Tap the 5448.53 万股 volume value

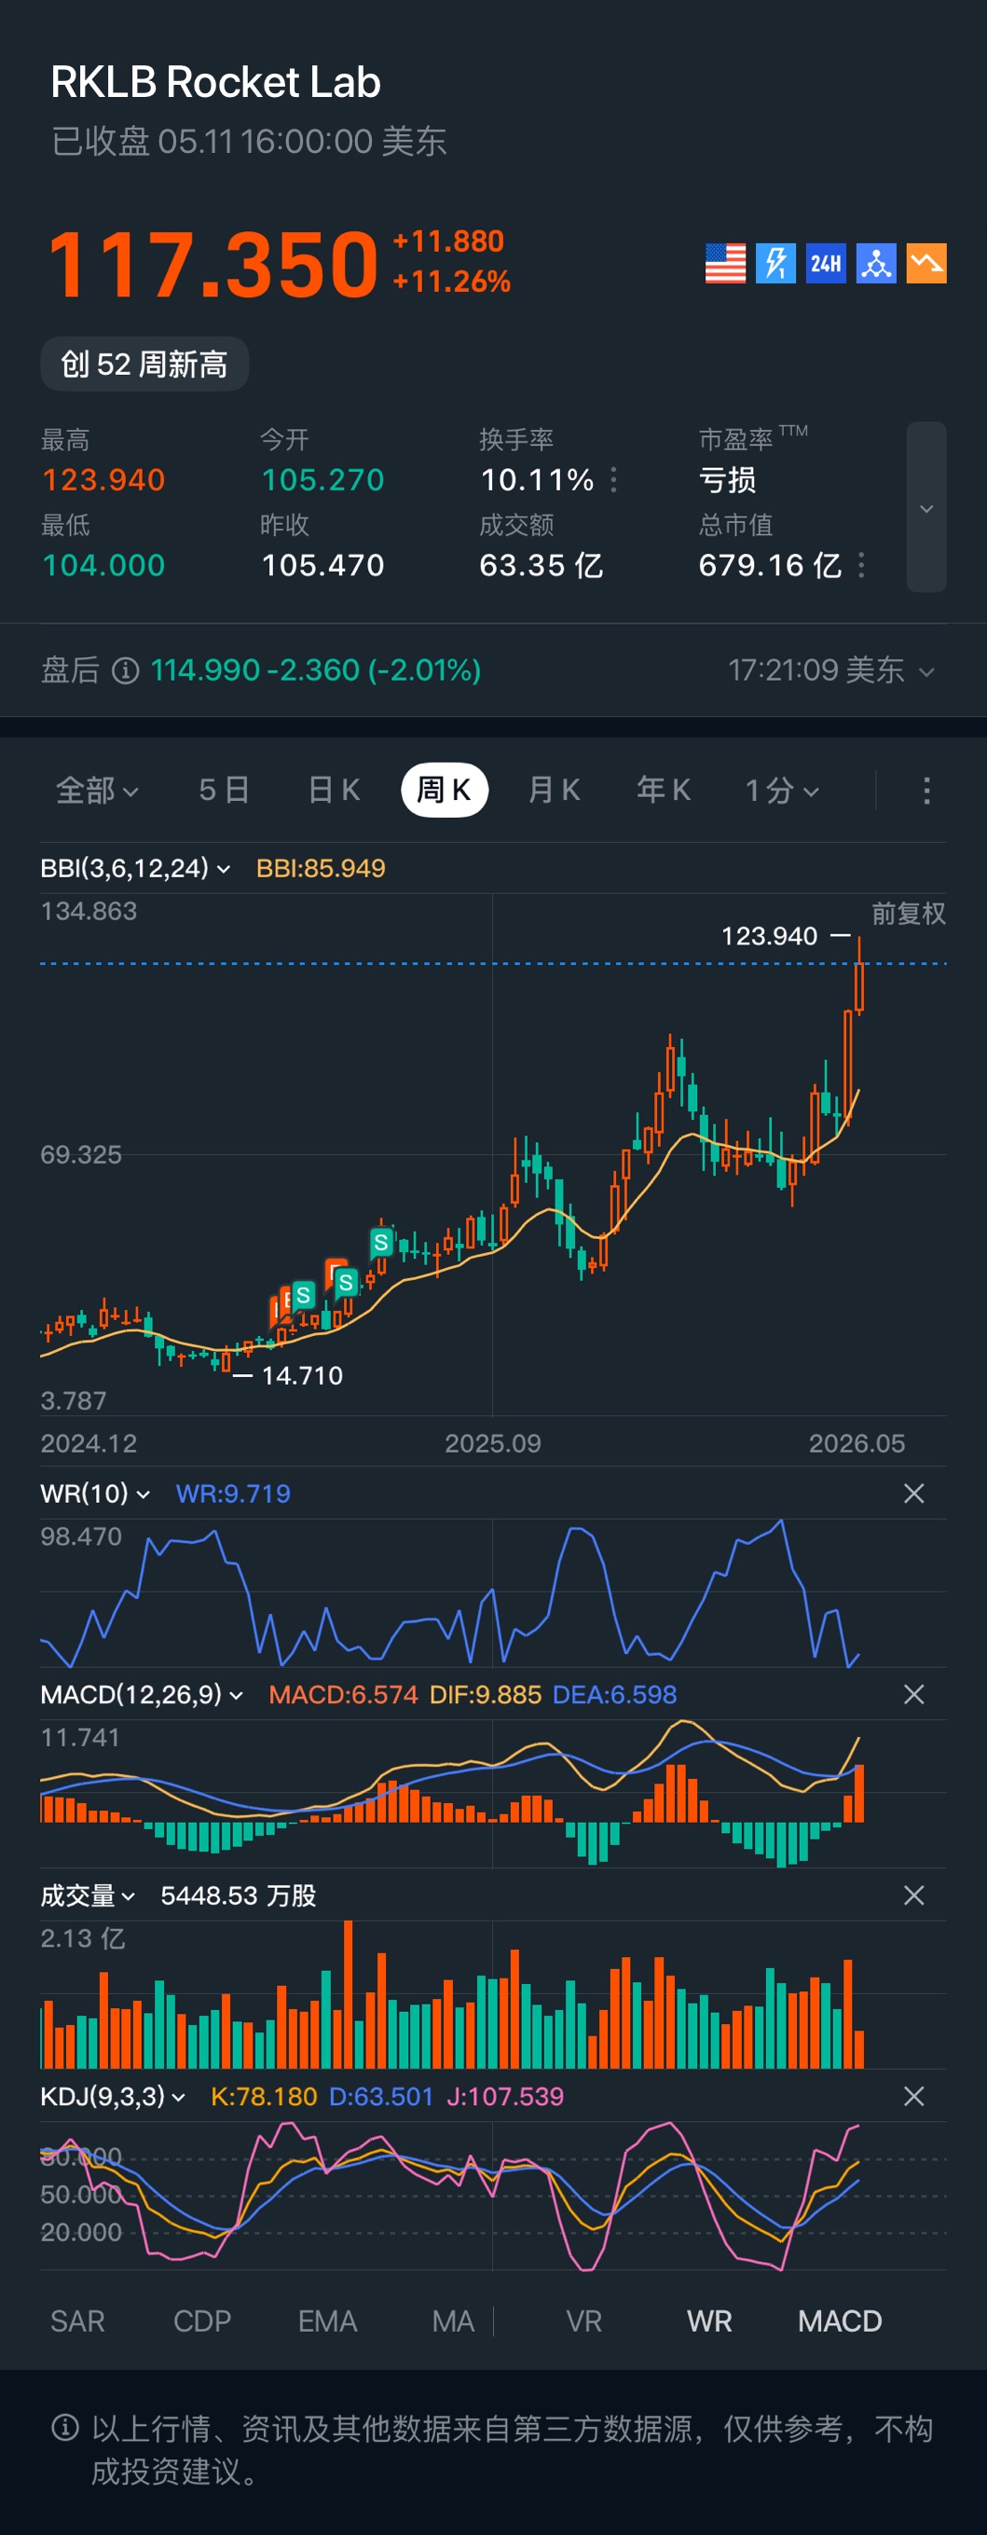239,1895
